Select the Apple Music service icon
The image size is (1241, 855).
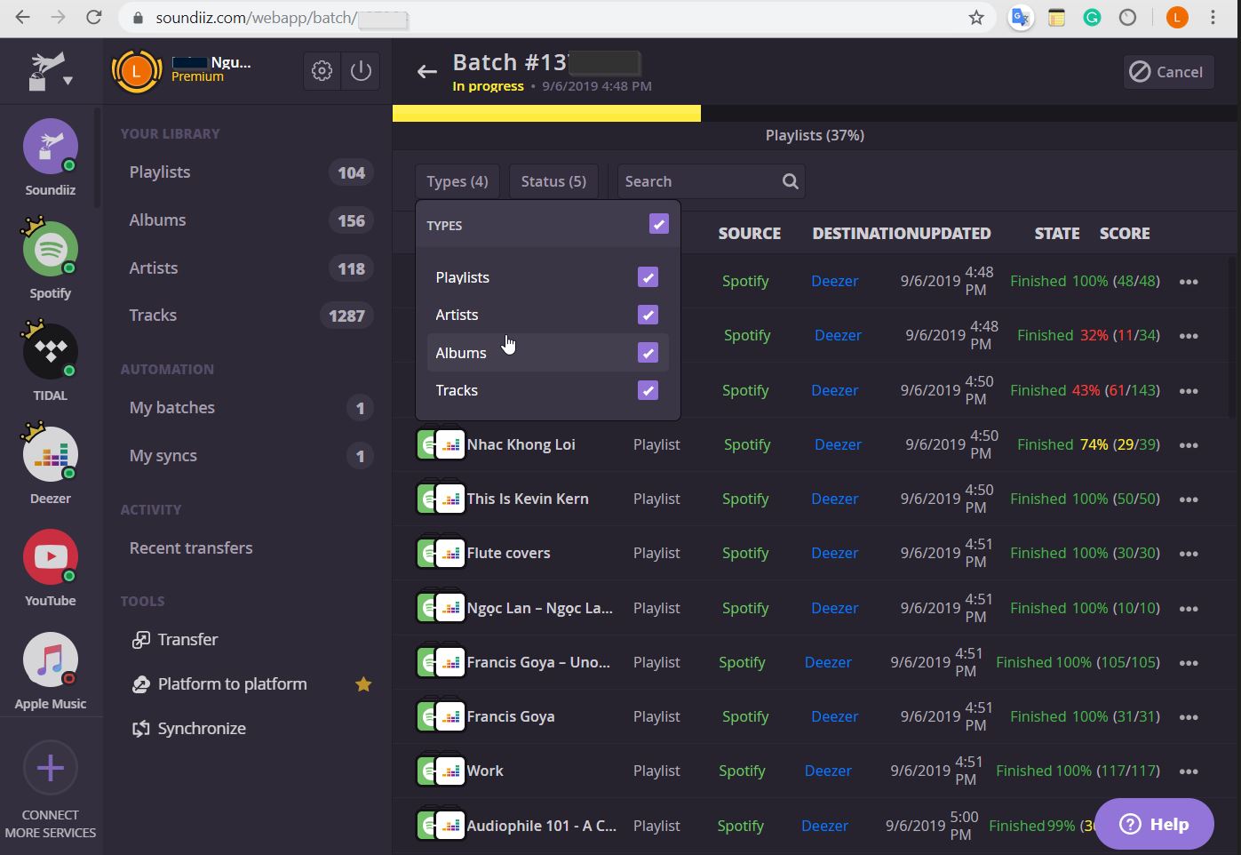[51, 659]
